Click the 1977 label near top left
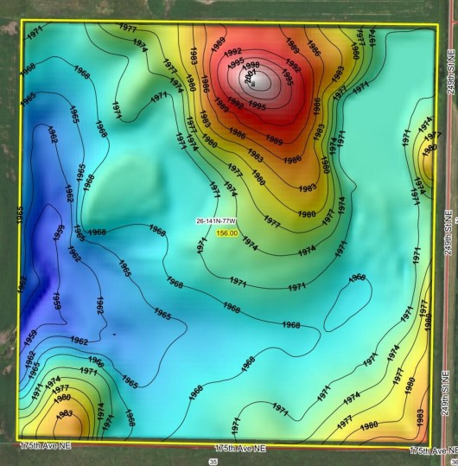This screenshot has height=466, width=458. pyautogui.click(x=128, y=28)
